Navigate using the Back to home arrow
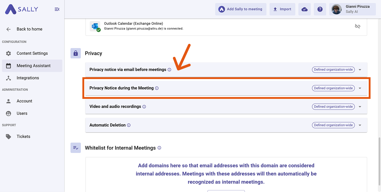381x192 pixels. coord(8,29)
